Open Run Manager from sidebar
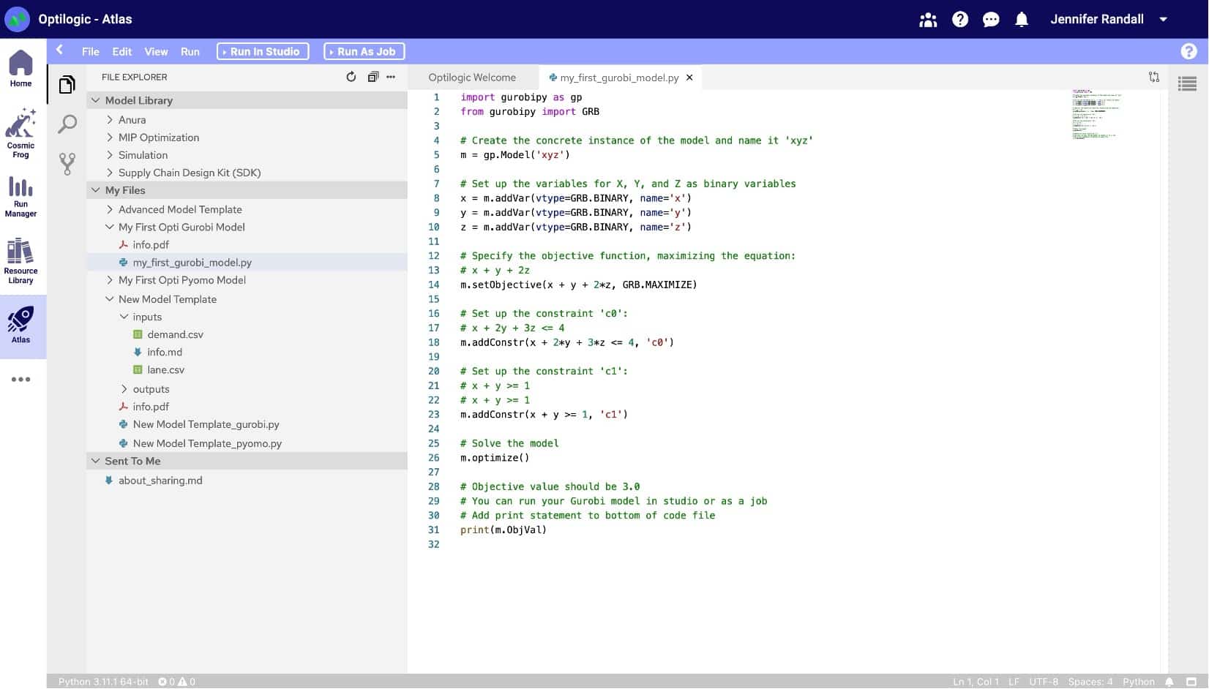This screenshot has height=689, width=1209. click(20, 197)
